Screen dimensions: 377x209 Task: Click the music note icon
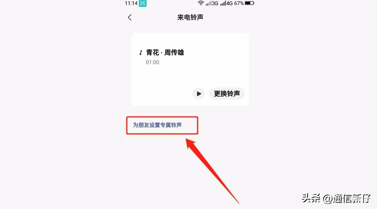click(141, 53)
